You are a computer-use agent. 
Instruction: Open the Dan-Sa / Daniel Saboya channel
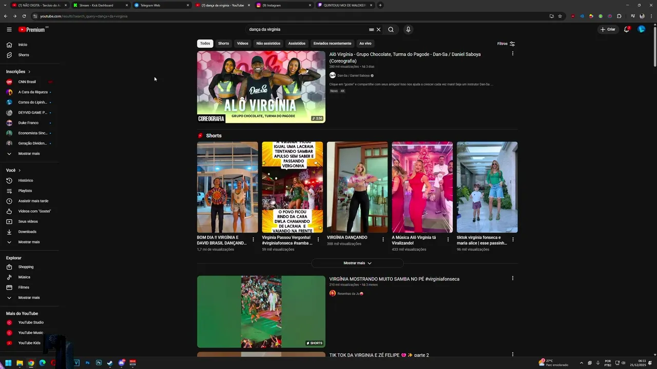[353, 75]
